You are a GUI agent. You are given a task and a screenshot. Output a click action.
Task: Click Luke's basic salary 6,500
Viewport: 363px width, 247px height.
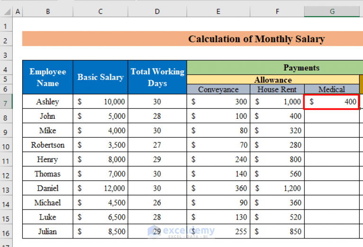[x=100, y=217]
